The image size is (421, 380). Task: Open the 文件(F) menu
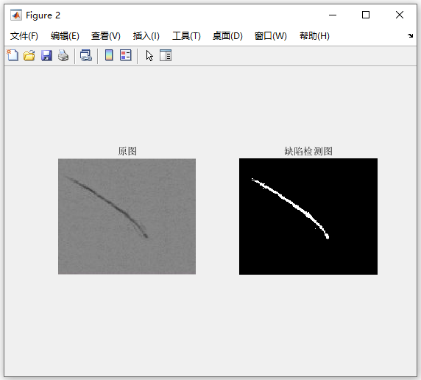pyautogui.click(x=24, y=36)
